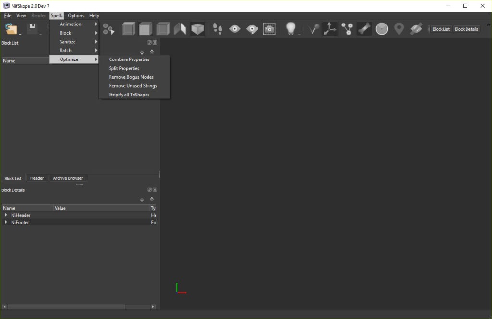Click the horizontal scrollbar thumb
492x319 pixels.
(66, 307)
